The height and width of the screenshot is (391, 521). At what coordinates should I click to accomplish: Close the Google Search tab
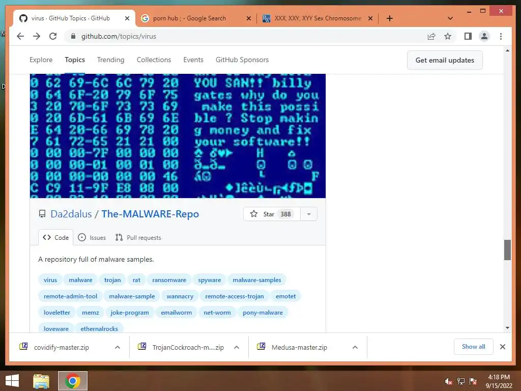click(x=248, y=18)
